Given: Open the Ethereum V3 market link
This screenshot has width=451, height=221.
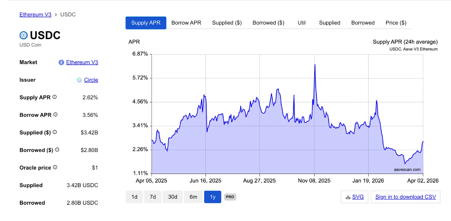Looking at the screenshot, I should tap(82, 62).
